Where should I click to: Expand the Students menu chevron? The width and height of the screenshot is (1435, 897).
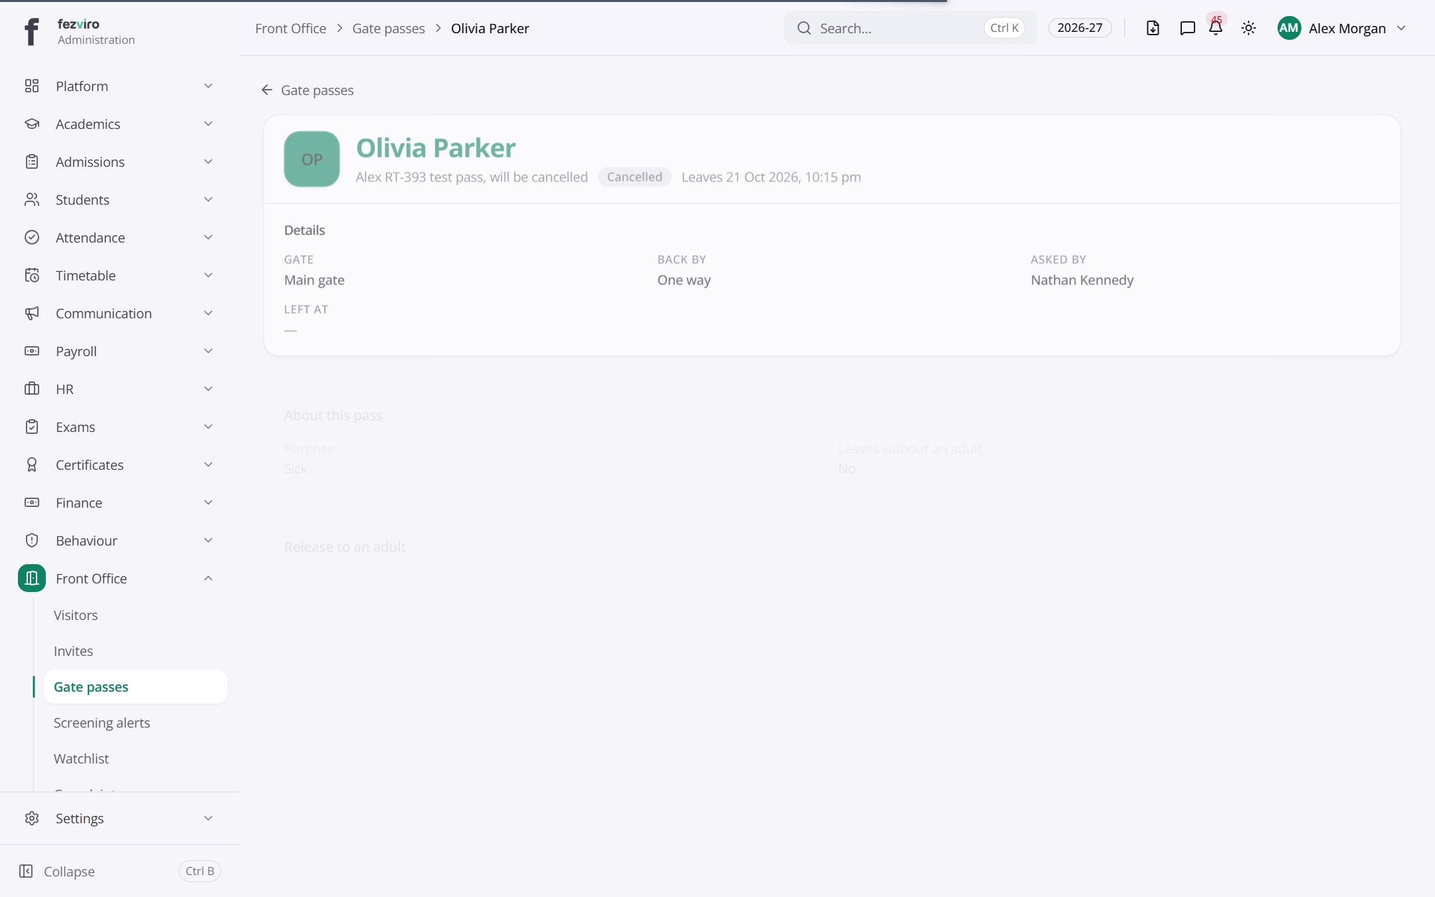point(208,199)
